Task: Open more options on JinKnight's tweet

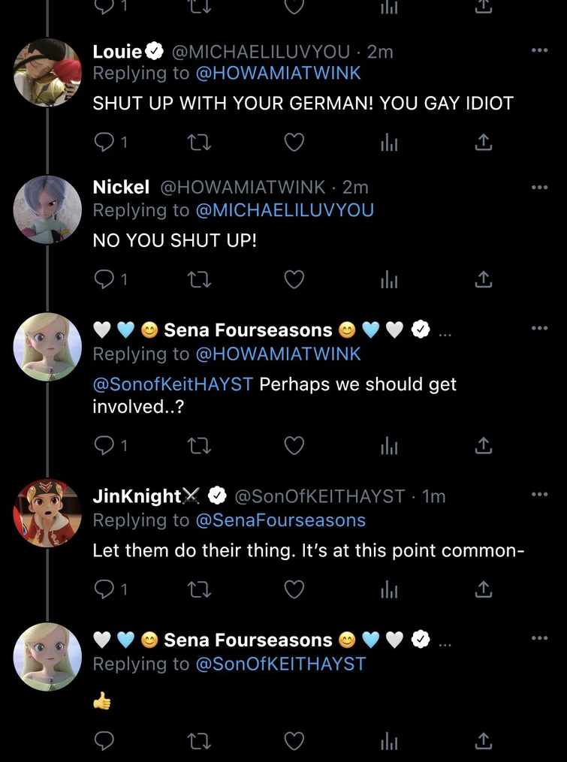Action: [539, 494]
